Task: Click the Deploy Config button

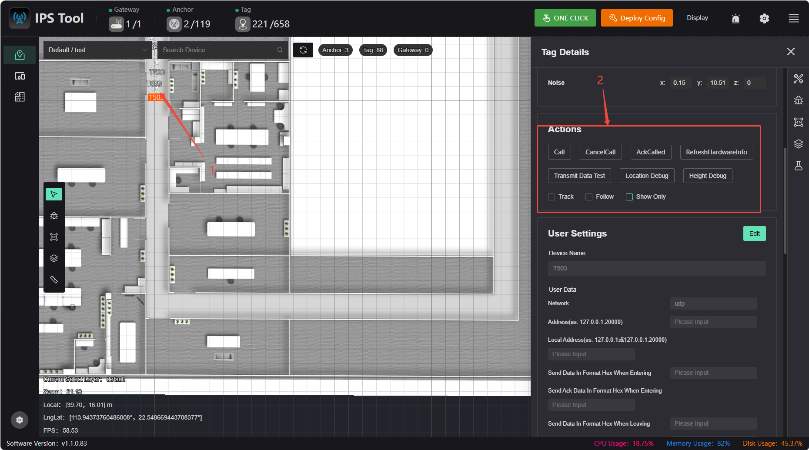Action: 637,18
